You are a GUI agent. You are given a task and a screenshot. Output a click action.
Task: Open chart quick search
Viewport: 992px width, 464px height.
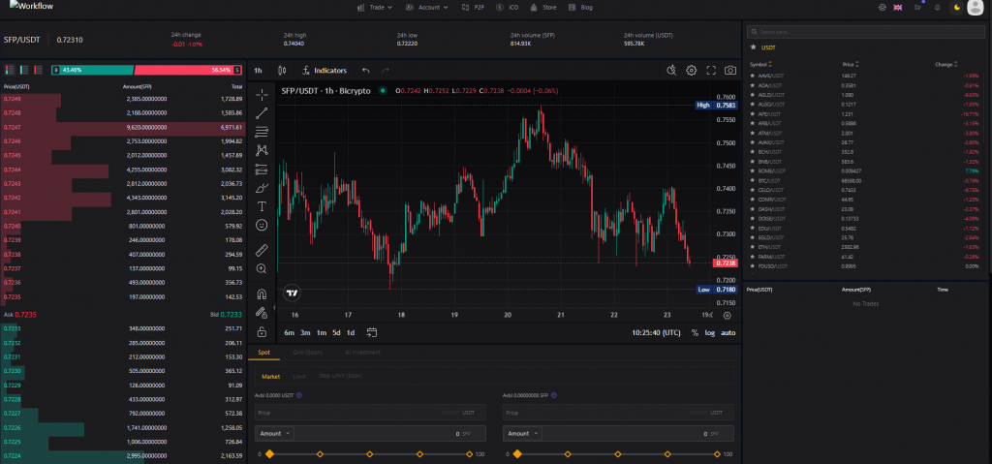point(672,71)
